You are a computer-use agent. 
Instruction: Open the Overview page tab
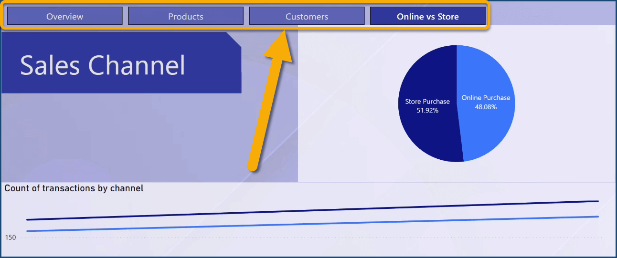64,16
